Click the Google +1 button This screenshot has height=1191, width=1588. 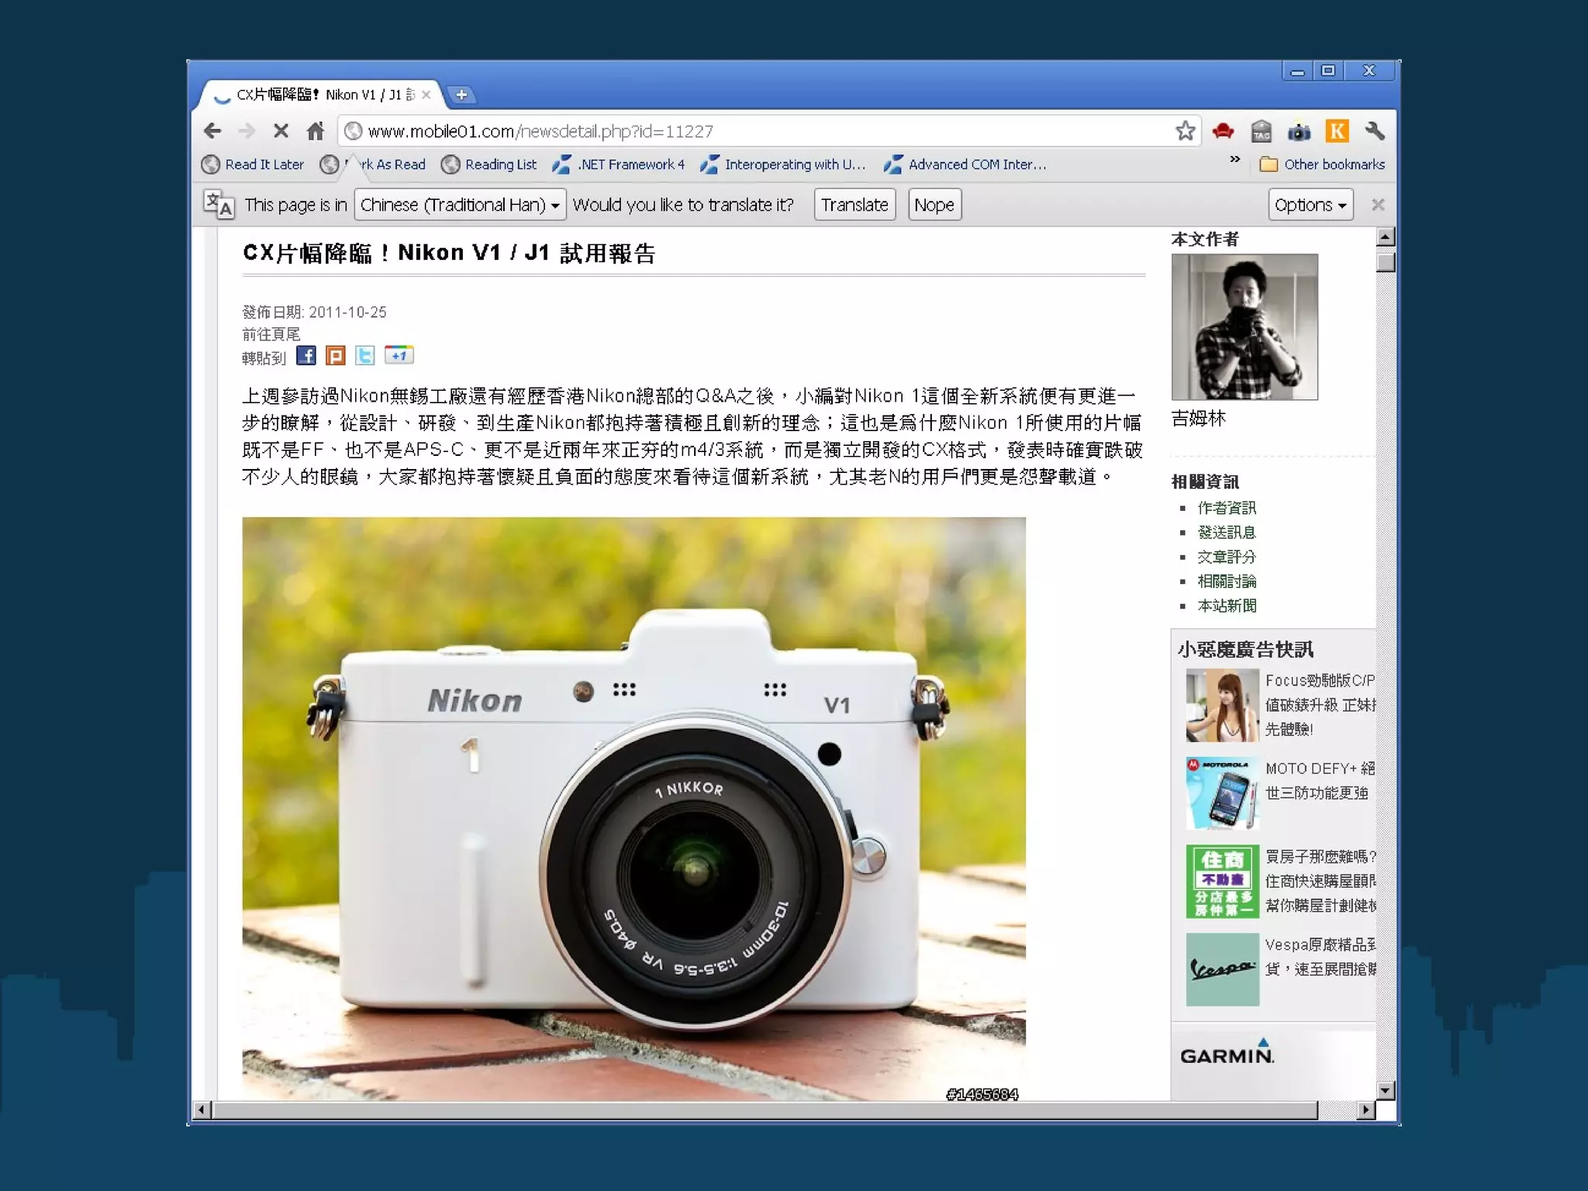[399, 356]
